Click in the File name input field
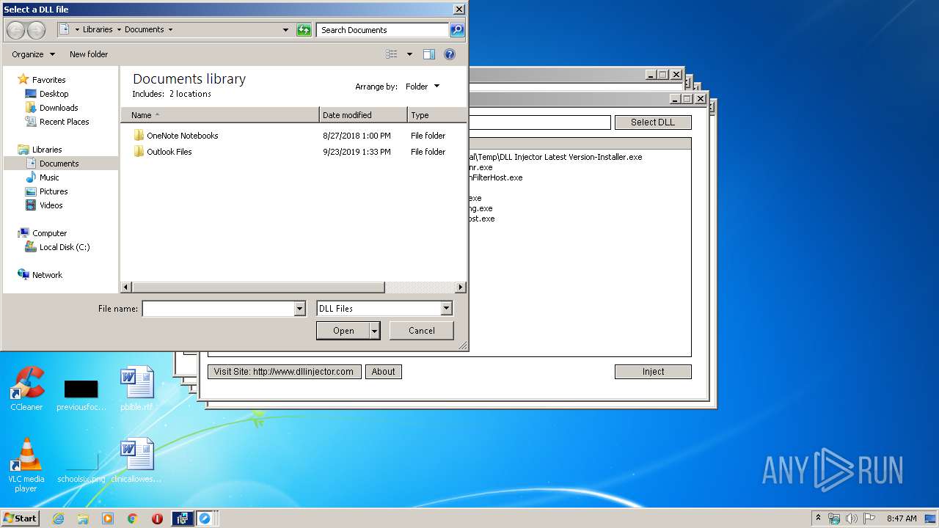Viewport: 939px width, 528px height. (218, 309)
